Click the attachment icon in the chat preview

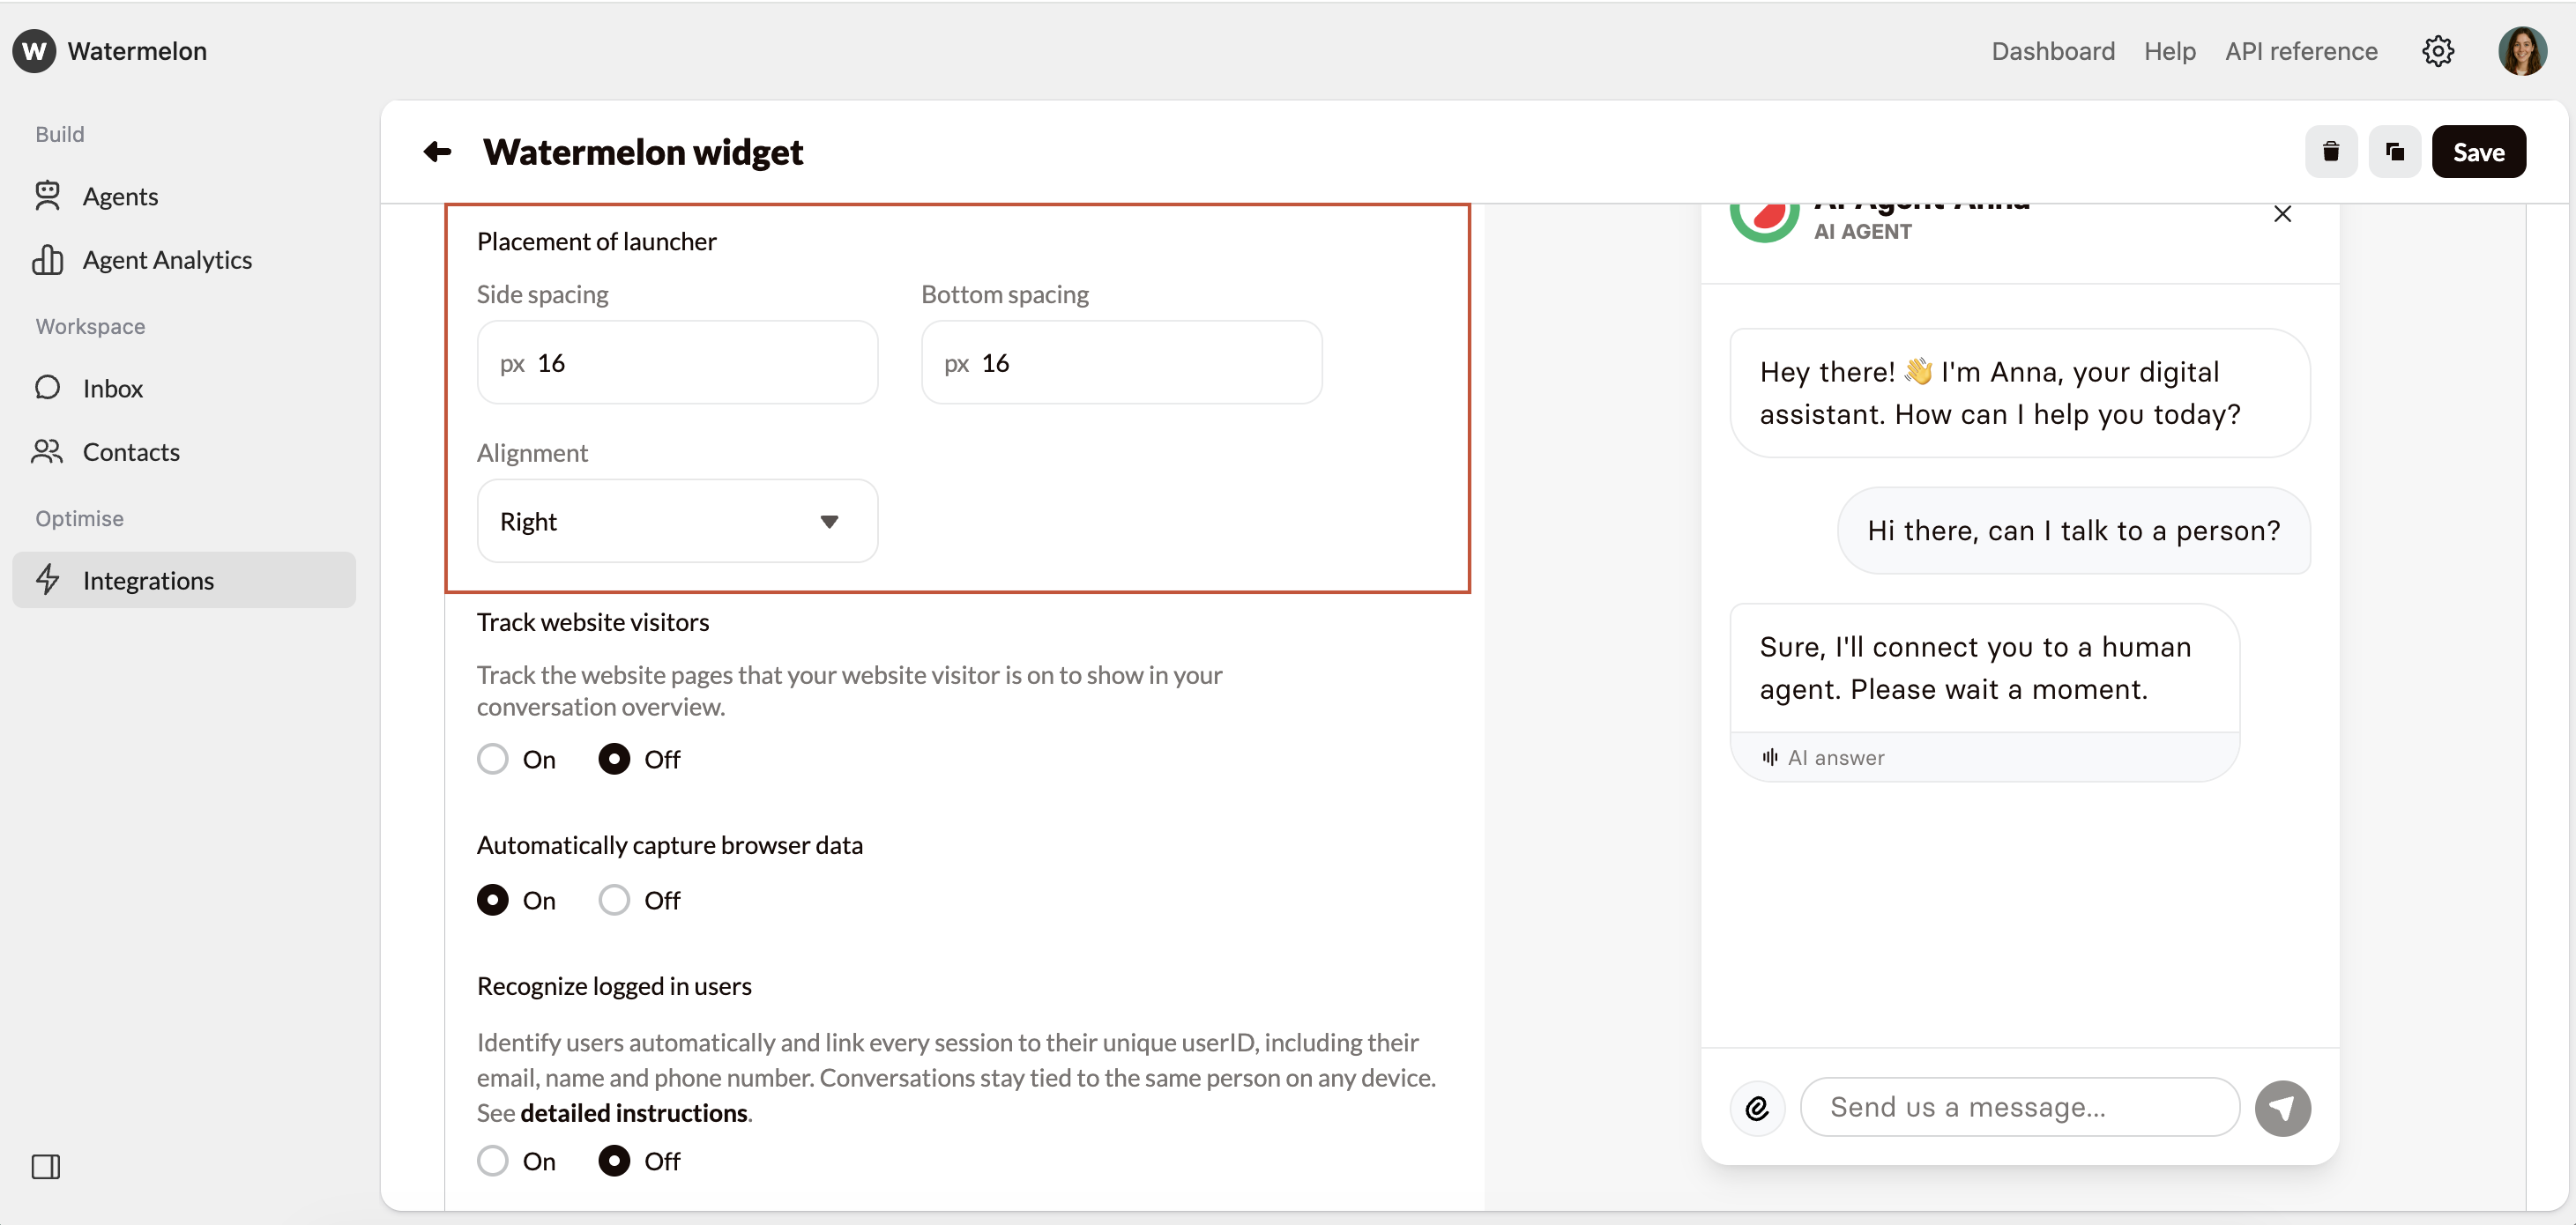pyautogui.click(x=1757, y=1108)
